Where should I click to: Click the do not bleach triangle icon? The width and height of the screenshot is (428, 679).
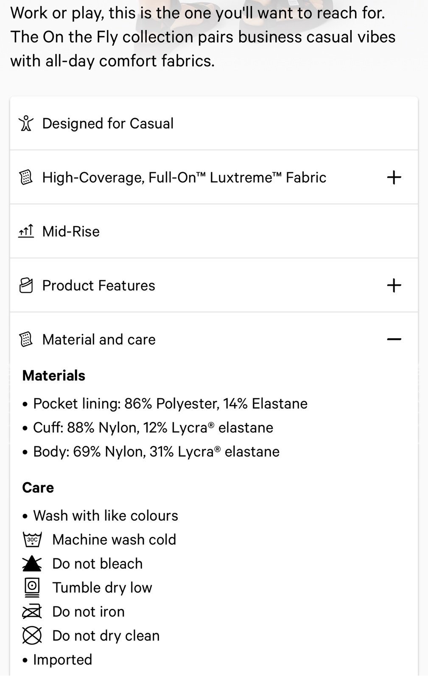click(32, 564)
